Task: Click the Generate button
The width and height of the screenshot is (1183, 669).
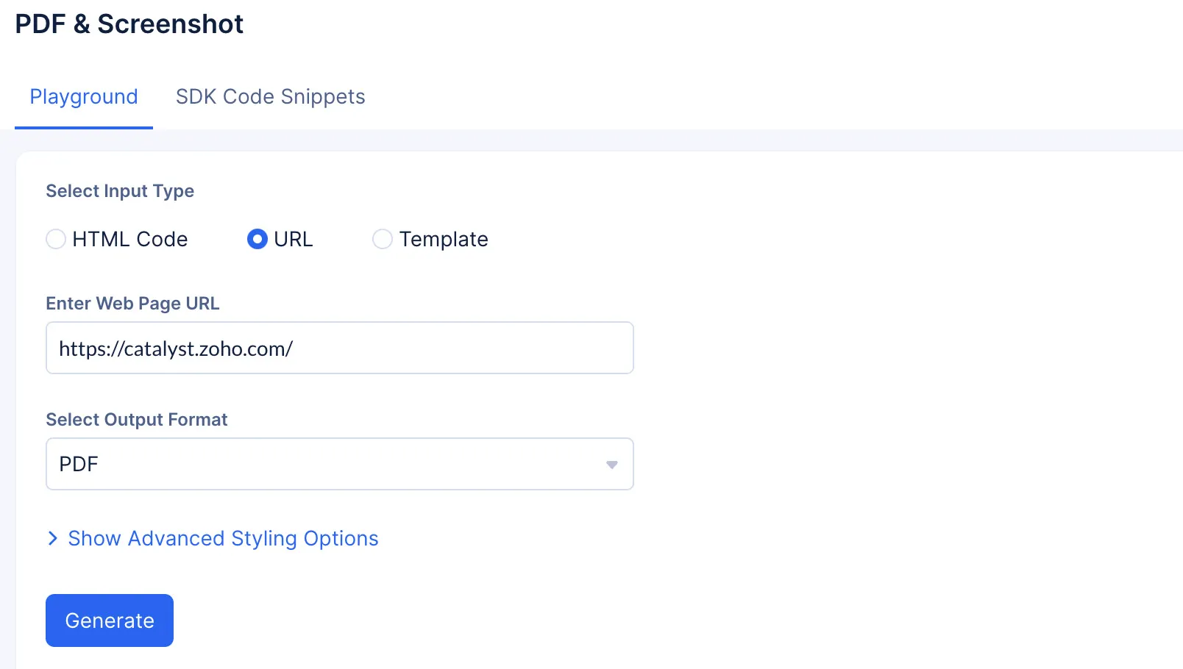Action: pos(110,620)
